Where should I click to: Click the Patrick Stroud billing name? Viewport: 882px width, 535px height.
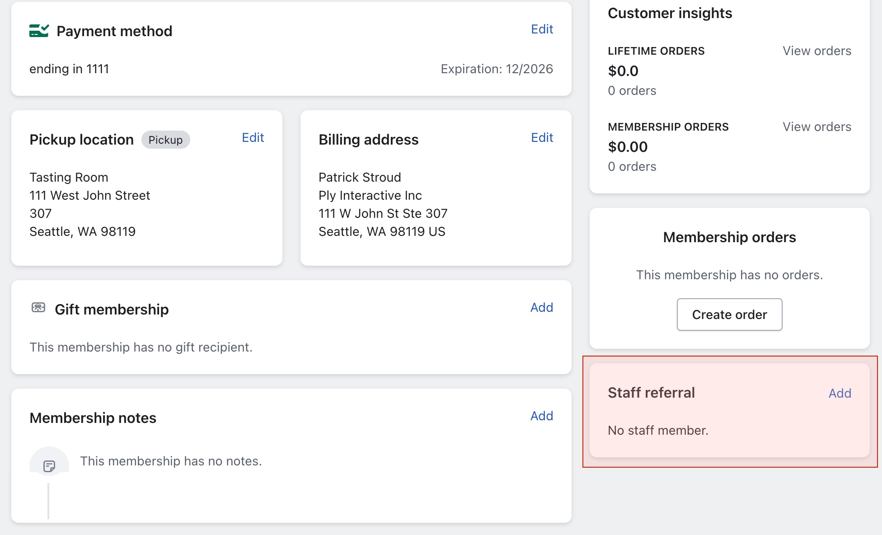[x=360, y=178]
